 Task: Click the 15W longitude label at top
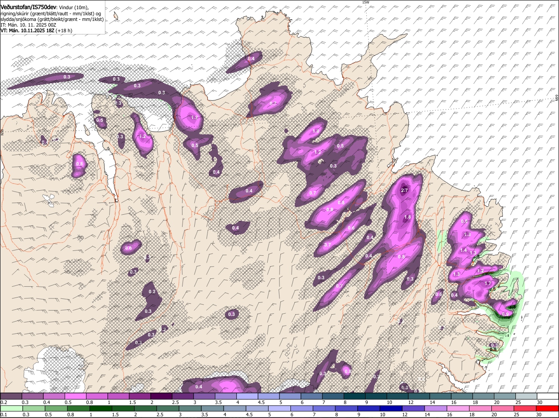[x=366, y=2]
